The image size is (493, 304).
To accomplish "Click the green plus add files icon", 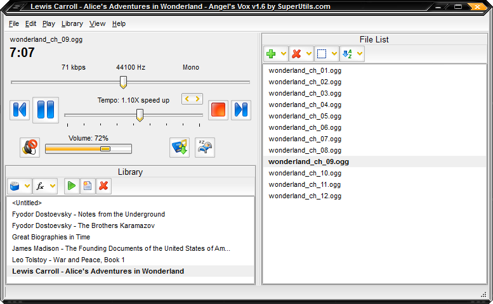I will coord(272,54).
